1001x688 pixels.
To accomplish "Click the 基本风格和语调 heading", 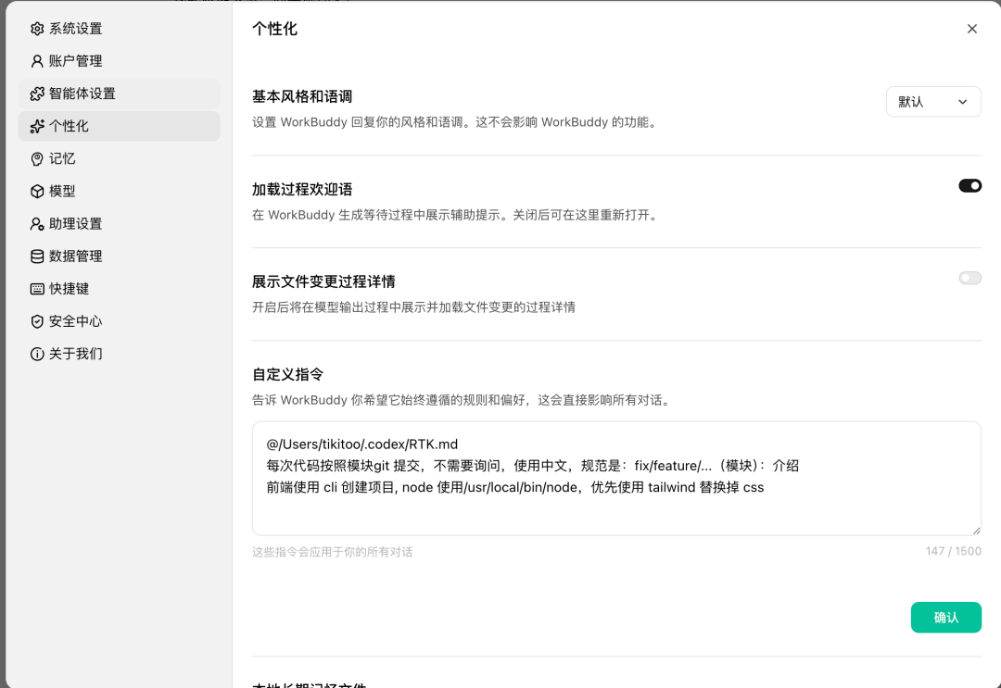I will click(x=302, y=97).
